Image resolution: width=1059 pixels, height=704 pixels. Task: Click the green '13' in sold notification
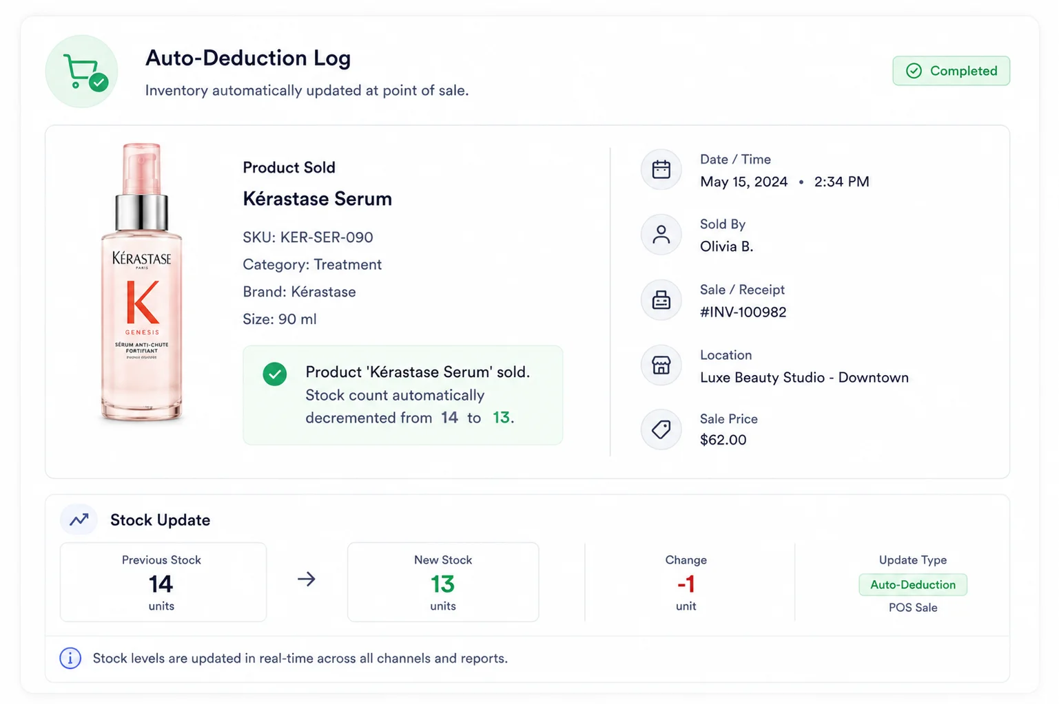pyautogui.click(x=501, y=417)
